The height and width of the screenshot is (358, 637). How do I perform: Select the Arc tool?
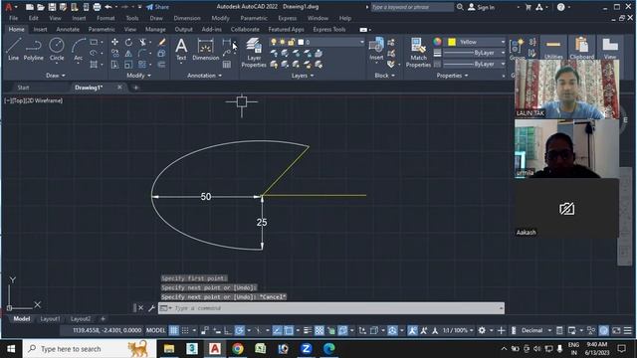[78, 49]
